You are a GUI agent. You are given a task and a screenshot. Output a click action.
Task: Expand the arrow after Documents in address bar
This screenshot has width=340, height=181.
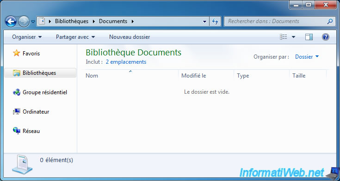(132, 21)
